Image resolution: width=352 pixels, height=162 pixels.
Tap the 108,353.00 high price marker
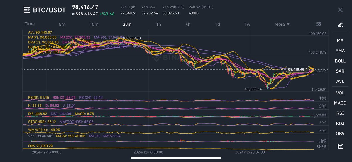pos(131,38)
